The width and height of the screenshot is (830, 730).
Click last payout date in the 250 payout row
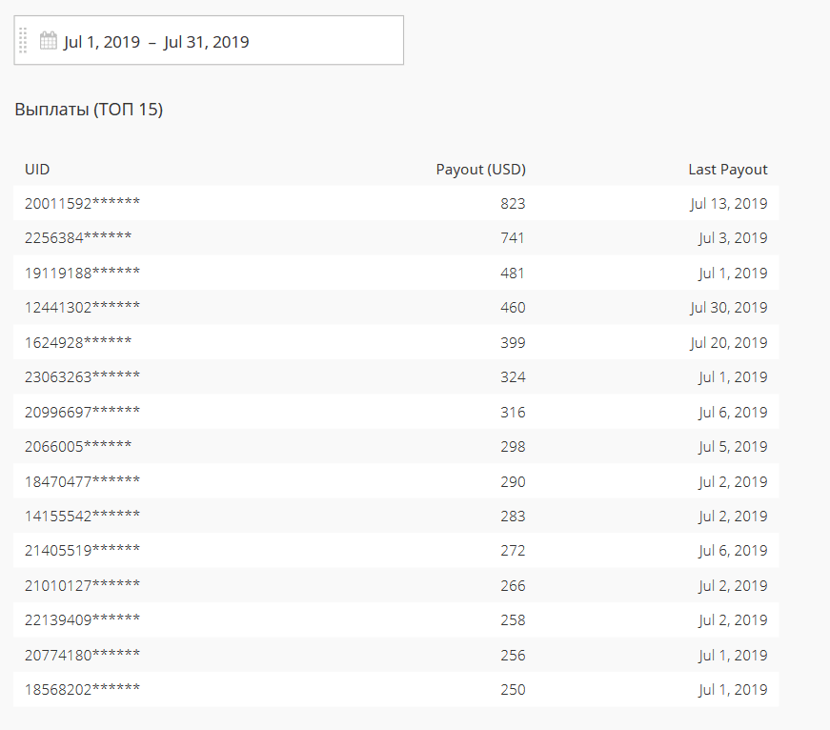(x=733, y=690)
